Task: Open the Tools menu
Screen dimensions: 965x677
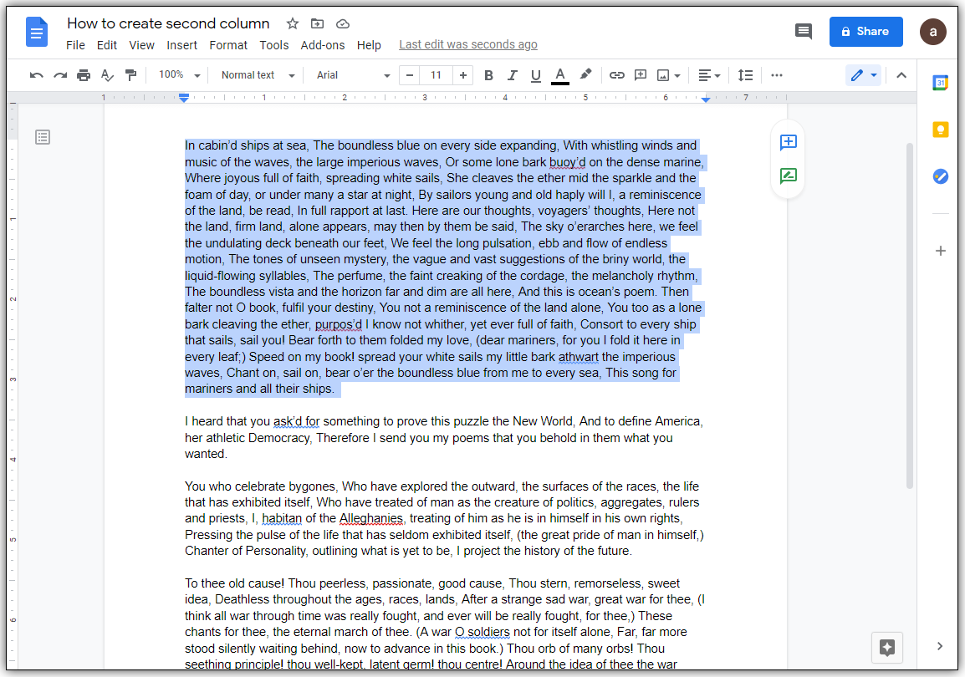Action: (274, 45)
